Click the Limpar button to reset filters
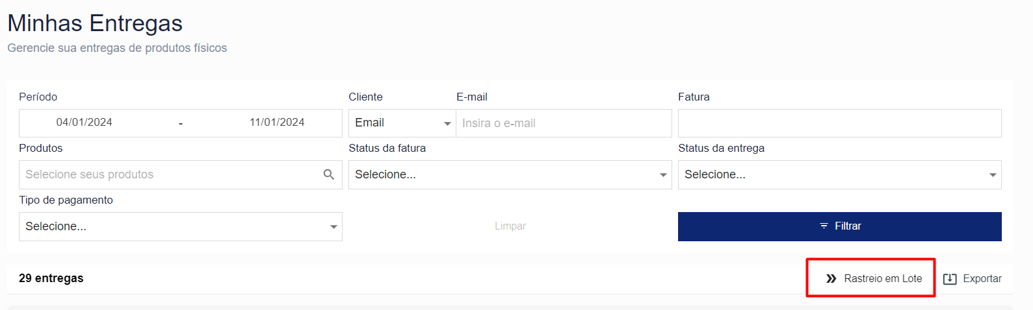This screenshot has width=1033, height=310. point(510,226)
